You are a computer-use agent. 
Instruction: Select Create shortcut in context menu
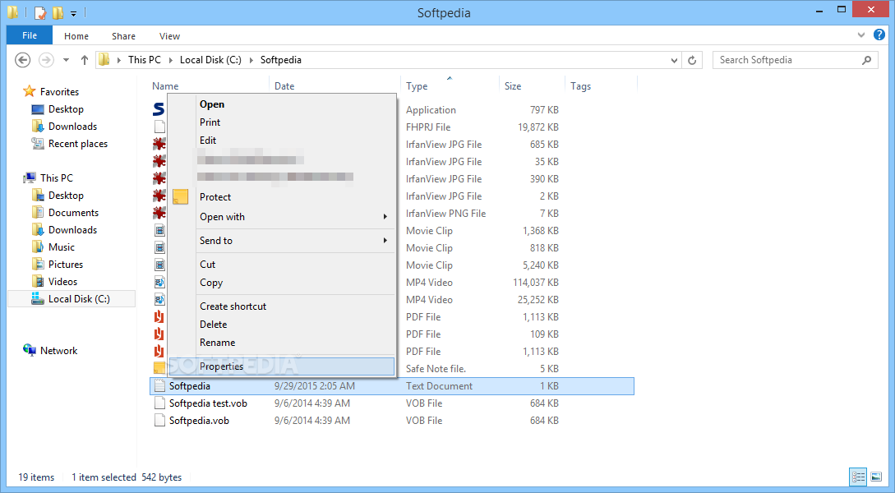point(233,306)
